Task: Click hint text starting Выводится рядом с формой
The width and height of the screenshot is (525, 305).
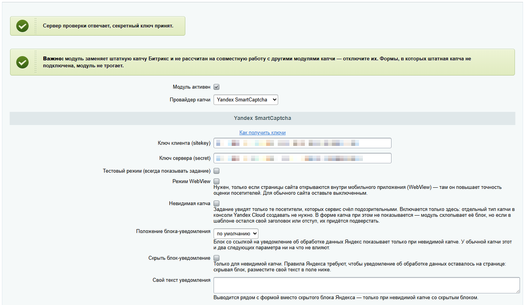Action: 346,298
